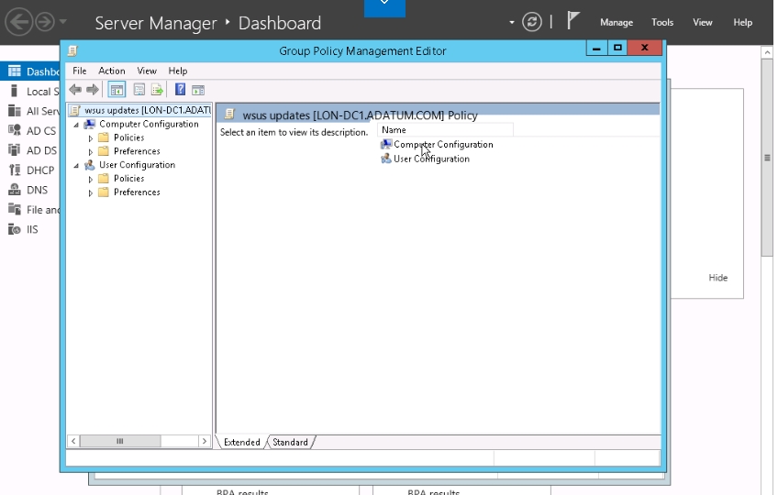Open the Tools menu in Server Manager
This screenshot has width=778, height=495.
click(x=662, y=22)
